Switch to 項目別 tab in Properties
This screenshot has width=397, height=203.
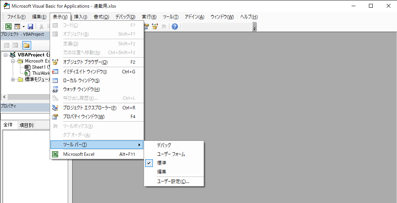26,125
